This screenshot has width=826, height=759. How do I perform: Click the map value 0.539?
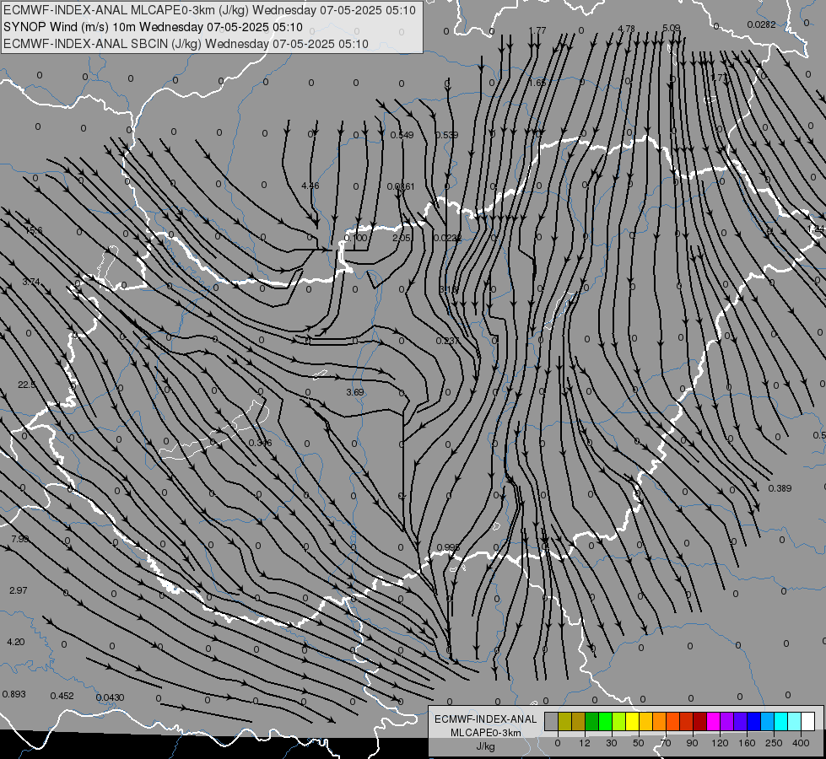[446, 135]
